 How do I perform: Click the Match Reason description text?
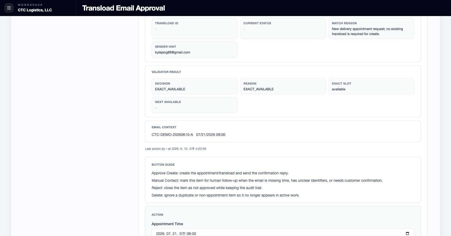[367, 31]
